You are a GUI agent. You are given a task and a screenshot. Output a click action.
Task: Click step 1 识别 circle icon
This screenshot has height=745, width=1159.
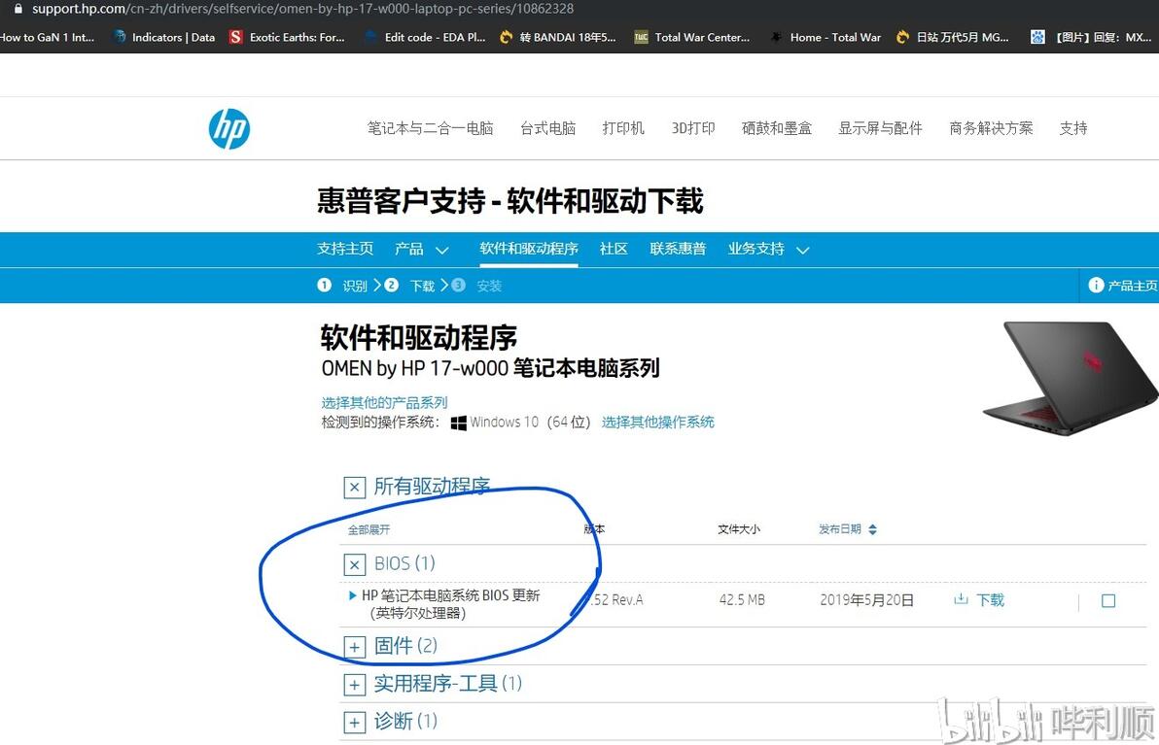[324, 285]
